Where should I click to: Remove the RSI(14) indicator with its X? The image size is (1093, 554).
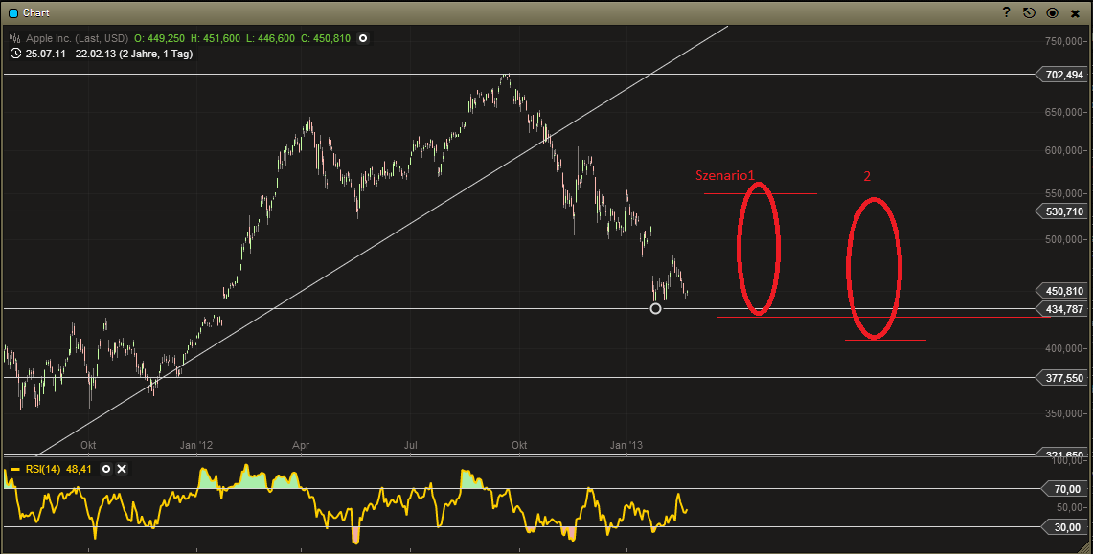click(122, 469)
